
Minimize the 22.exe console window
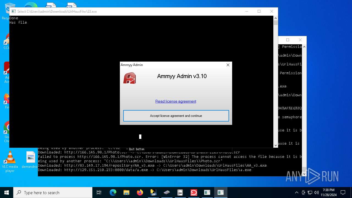pos(246,11)
